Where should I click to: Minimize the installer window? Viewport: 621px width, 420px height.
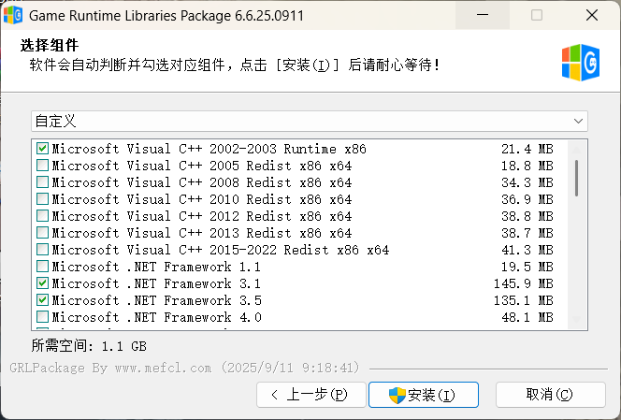point(483,16)
